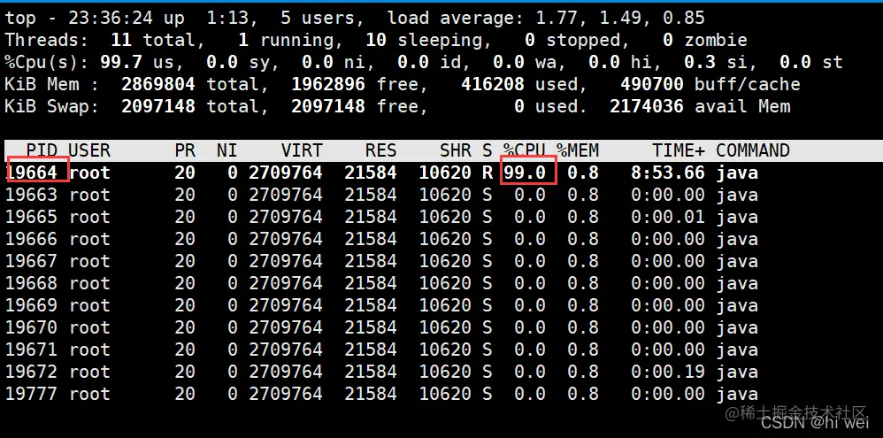883x438 pixels.
Task: Select the COMMAND column header
Action: 752,150
